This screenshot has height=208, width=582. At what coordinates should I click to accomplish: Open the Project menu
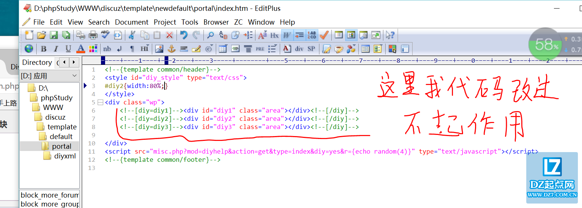pyautogui.click(x=165, y=22)
